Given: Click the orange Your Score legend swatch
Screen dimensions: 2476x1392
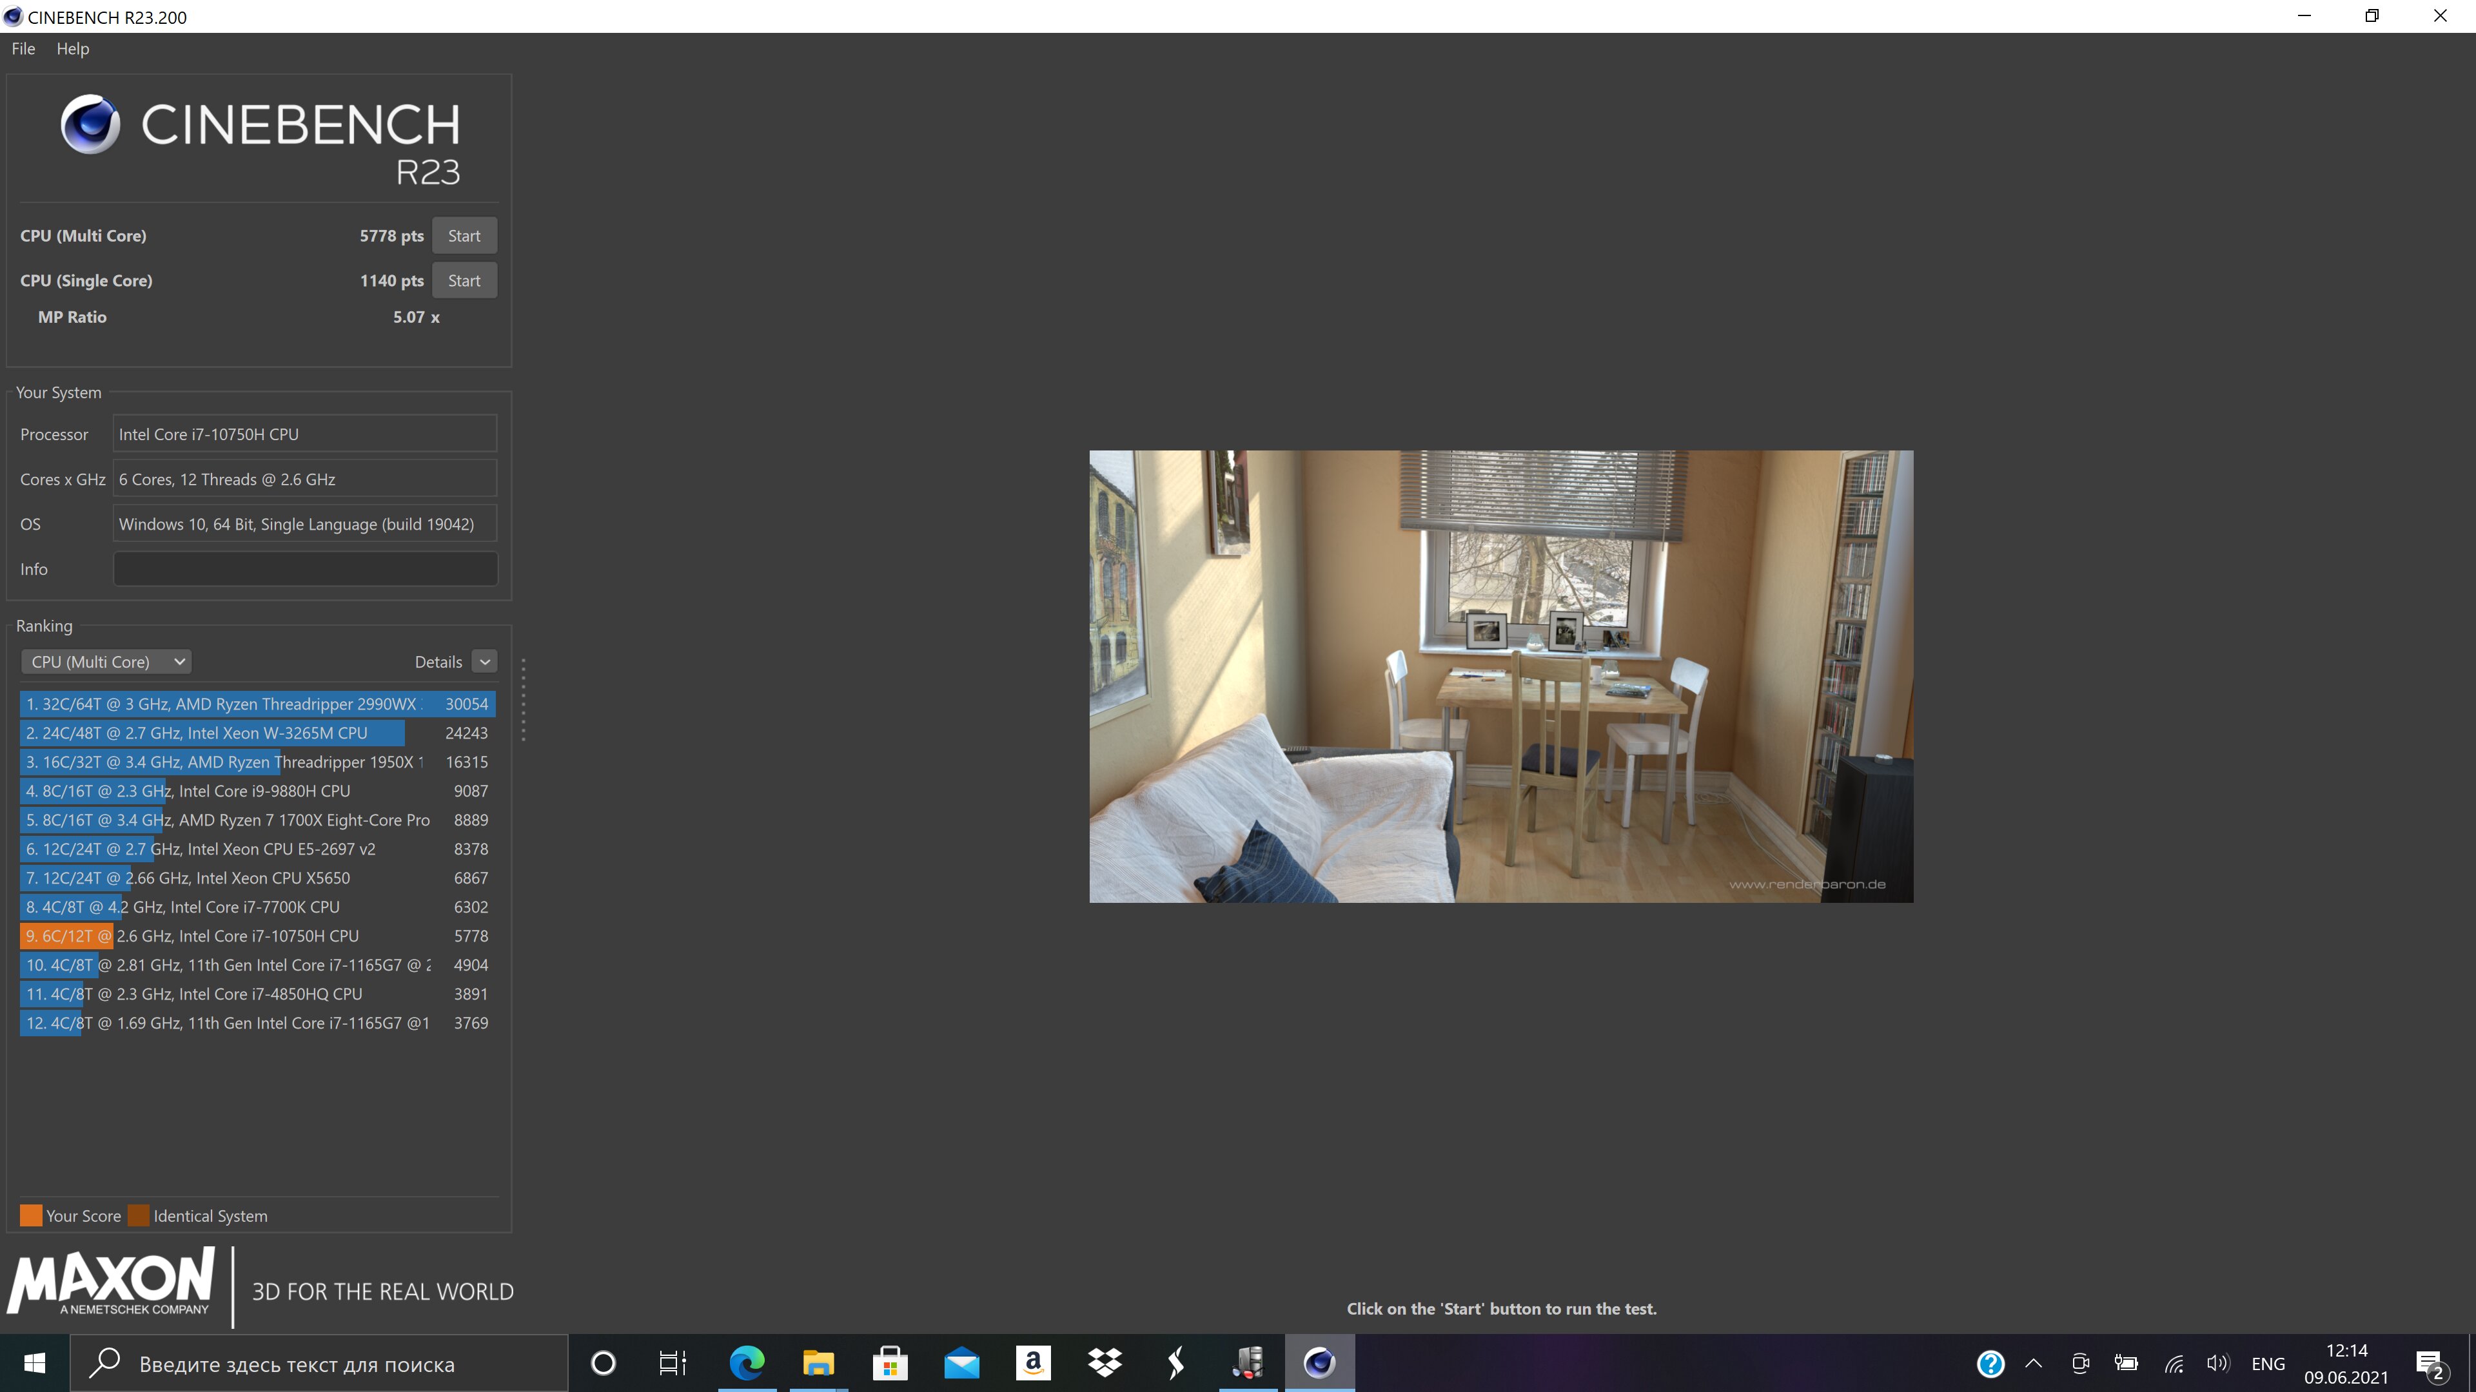Looking at the screenshot, I should [31, 1215].
